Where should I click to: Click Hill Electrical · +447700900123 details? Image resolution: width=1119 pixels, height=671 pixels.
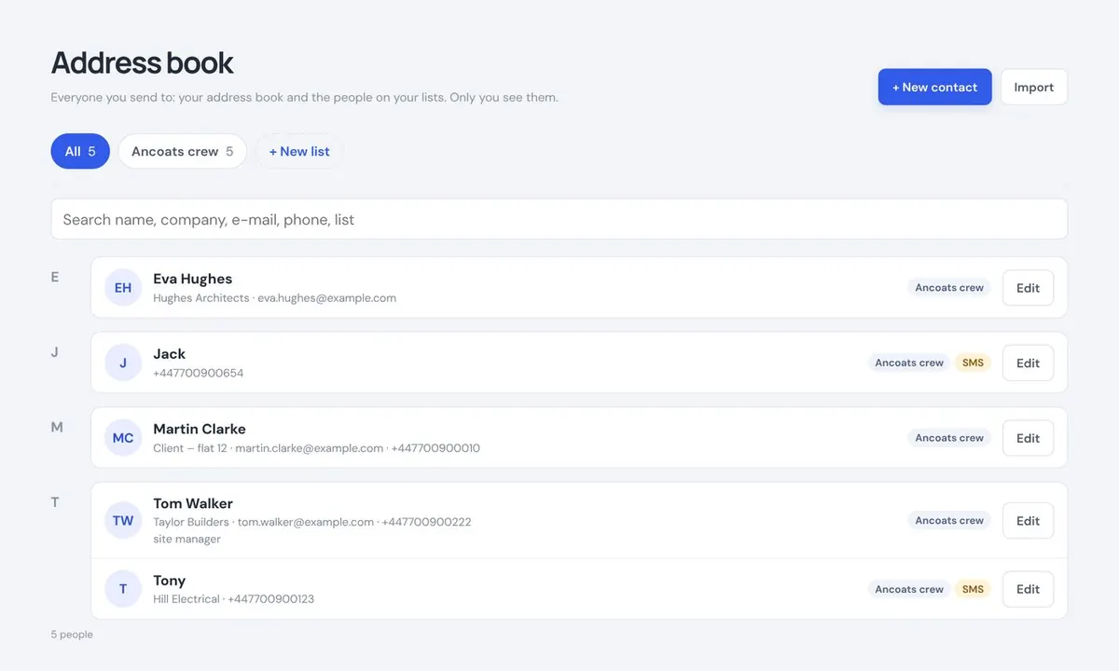(234, 599)
